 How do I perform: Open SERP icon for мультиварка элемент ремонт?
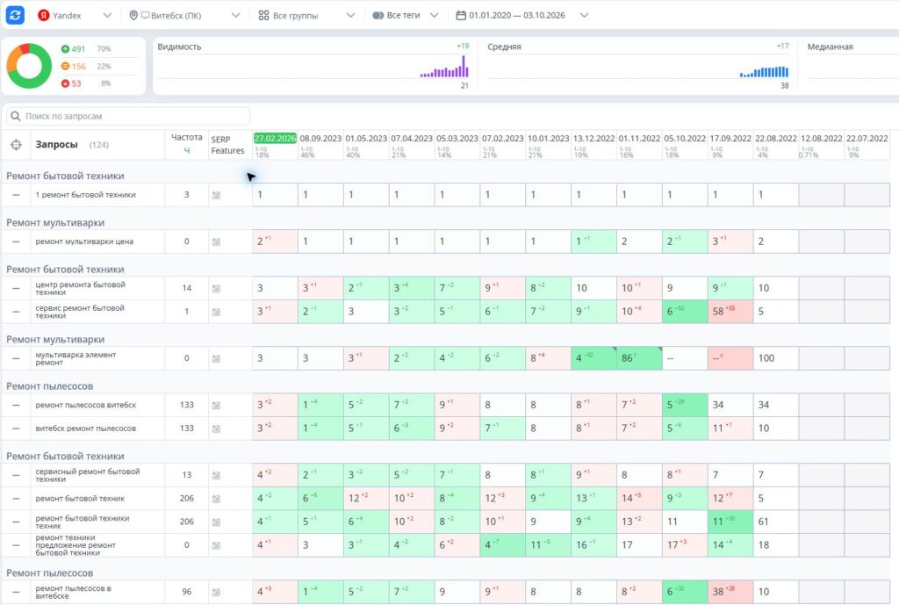pyautogui.click(x=216, y=359)
